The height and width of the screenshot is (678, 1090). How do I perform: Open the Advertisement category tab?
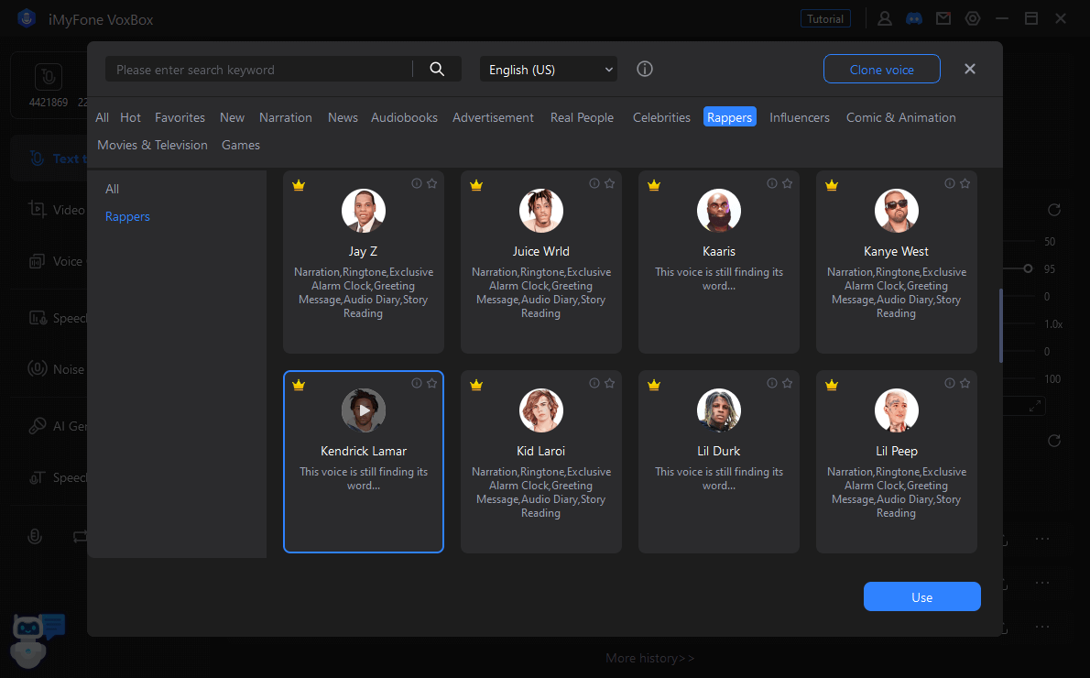[493, 117]
